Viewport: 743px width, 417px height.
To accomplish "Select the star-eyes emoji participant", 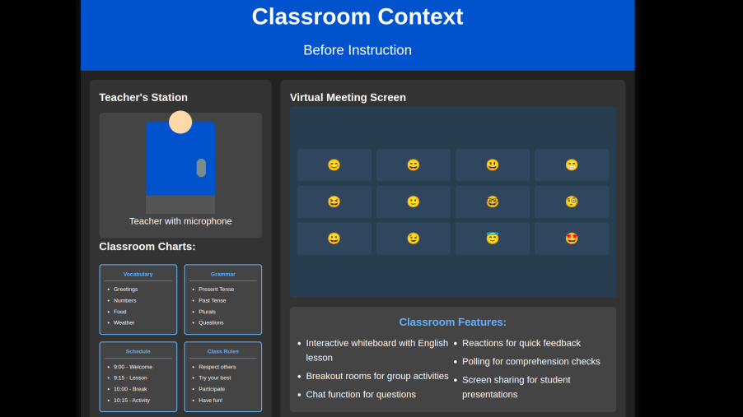I will [x=572, y=239].
